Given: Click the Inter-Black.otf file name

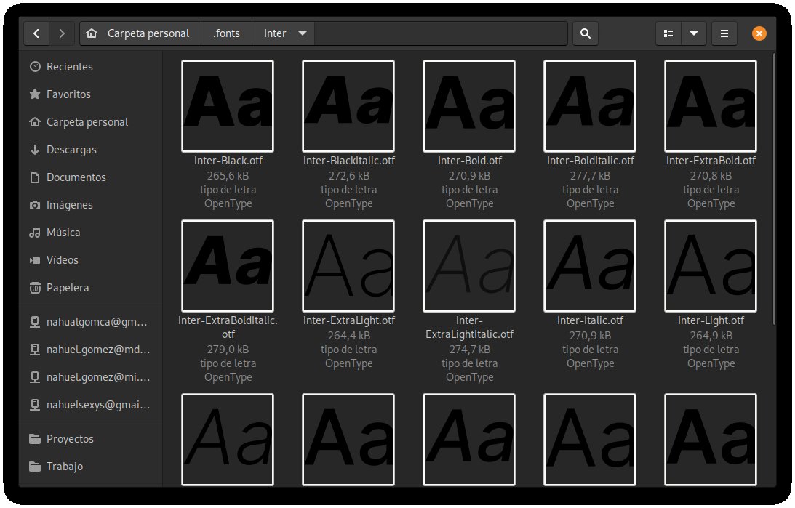Looking at the screenshot, I should click(228, 161).
